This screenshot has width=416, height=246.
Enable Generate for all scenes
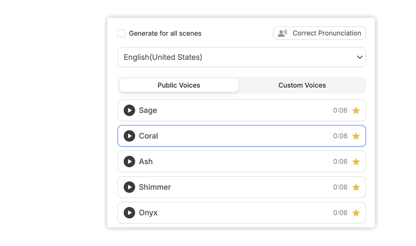[x=121, y=33]
